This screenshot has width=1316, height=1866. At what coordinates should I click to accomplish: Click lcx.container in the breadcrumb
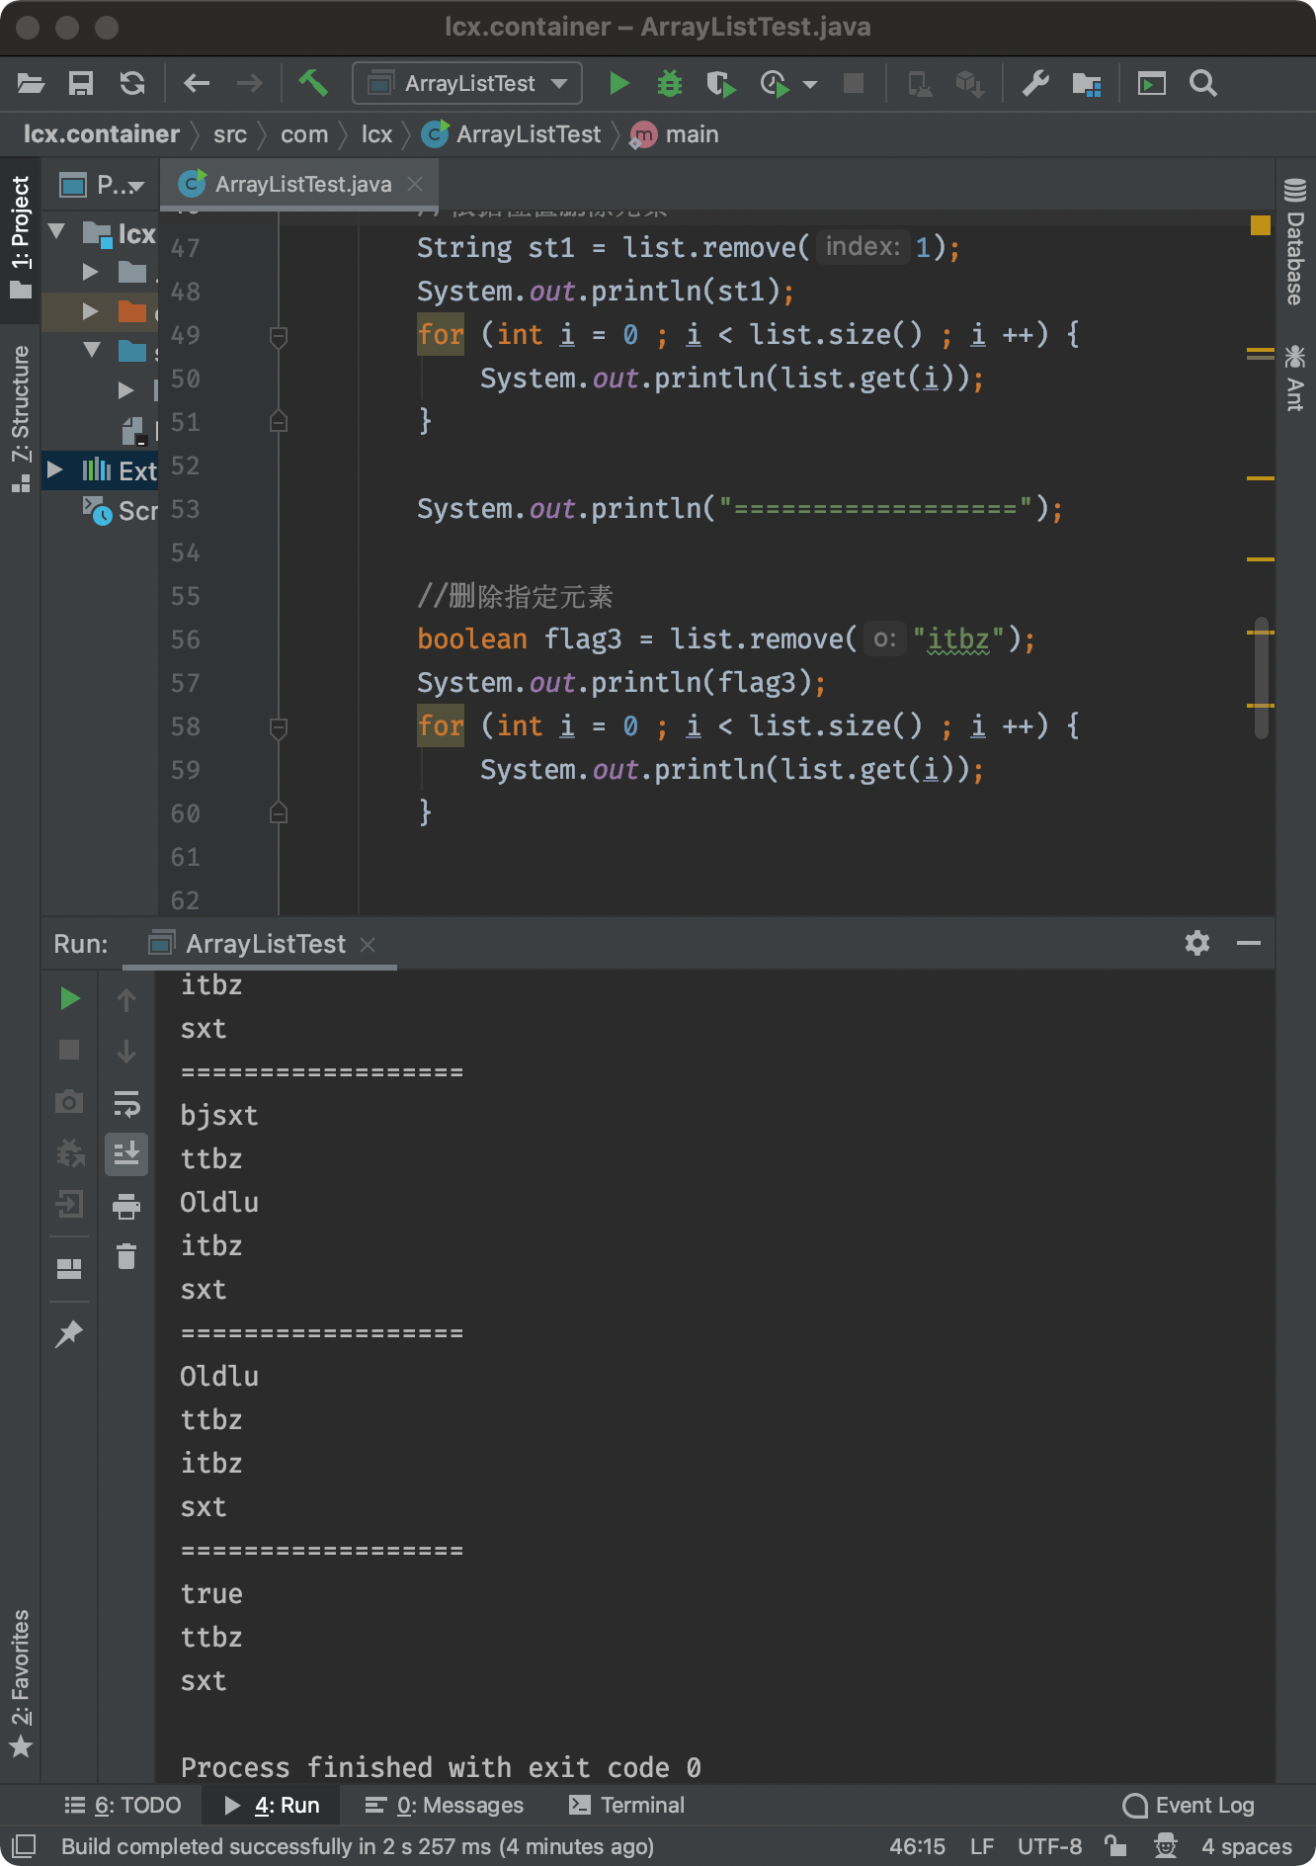[102, 134]
